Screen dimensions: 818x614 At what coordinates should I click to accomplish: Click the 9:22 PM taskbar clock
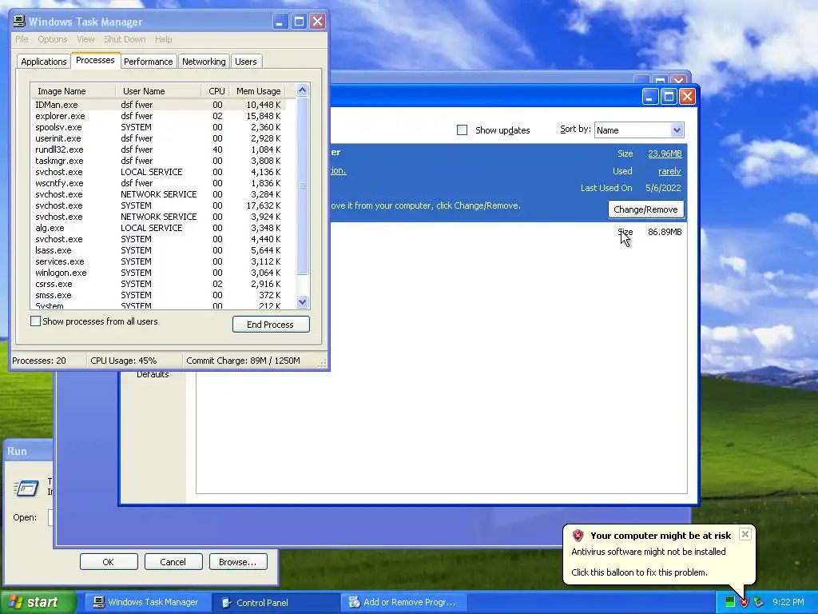tap(788, 603)
